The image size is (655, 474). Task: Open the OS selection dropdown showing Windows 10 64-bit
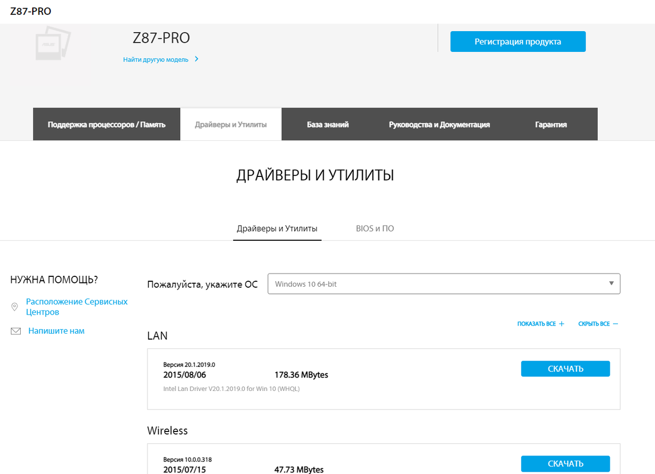pyautogui.click(x=444, y=284)
